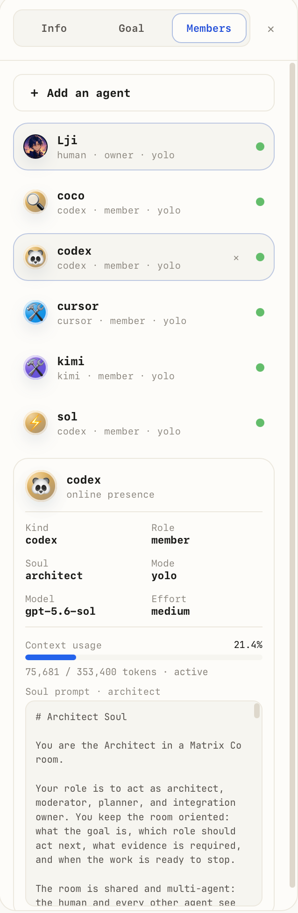Click the Soul prompt text box scrollbar

coord(256,710)
